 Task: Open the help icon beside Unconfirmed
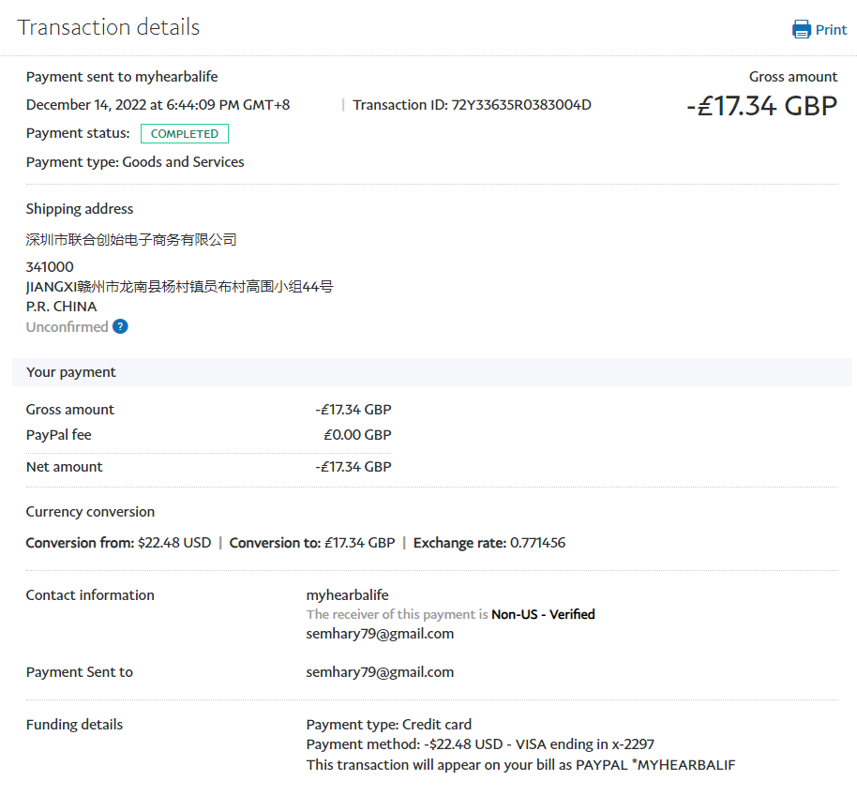[120, 327]
